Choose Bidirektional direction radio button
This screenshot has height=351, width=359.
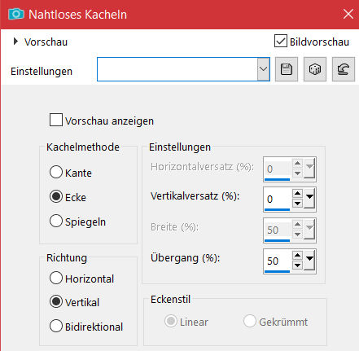(x=56, y=327)
